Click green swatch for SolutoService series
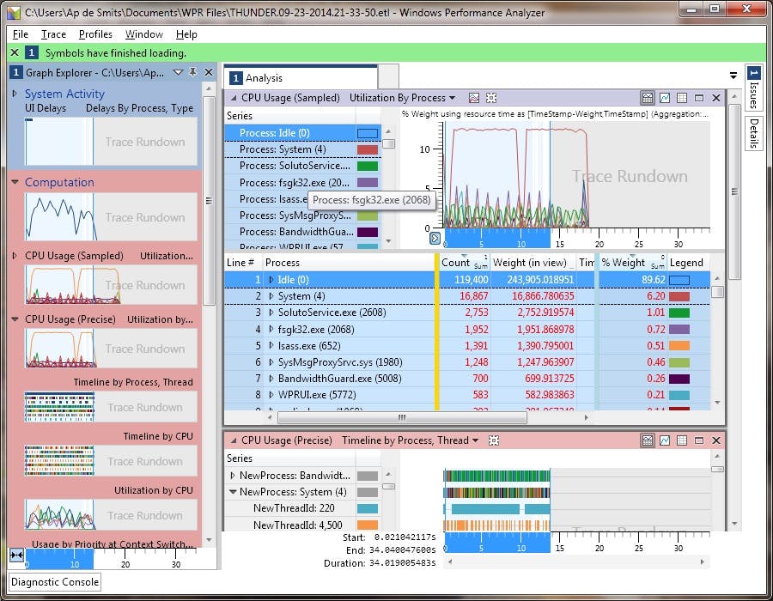Viewport: 773px width, 601px height. click(368, 166)
